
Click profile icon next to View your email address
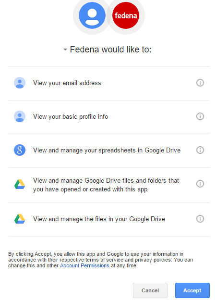(20, 83)
